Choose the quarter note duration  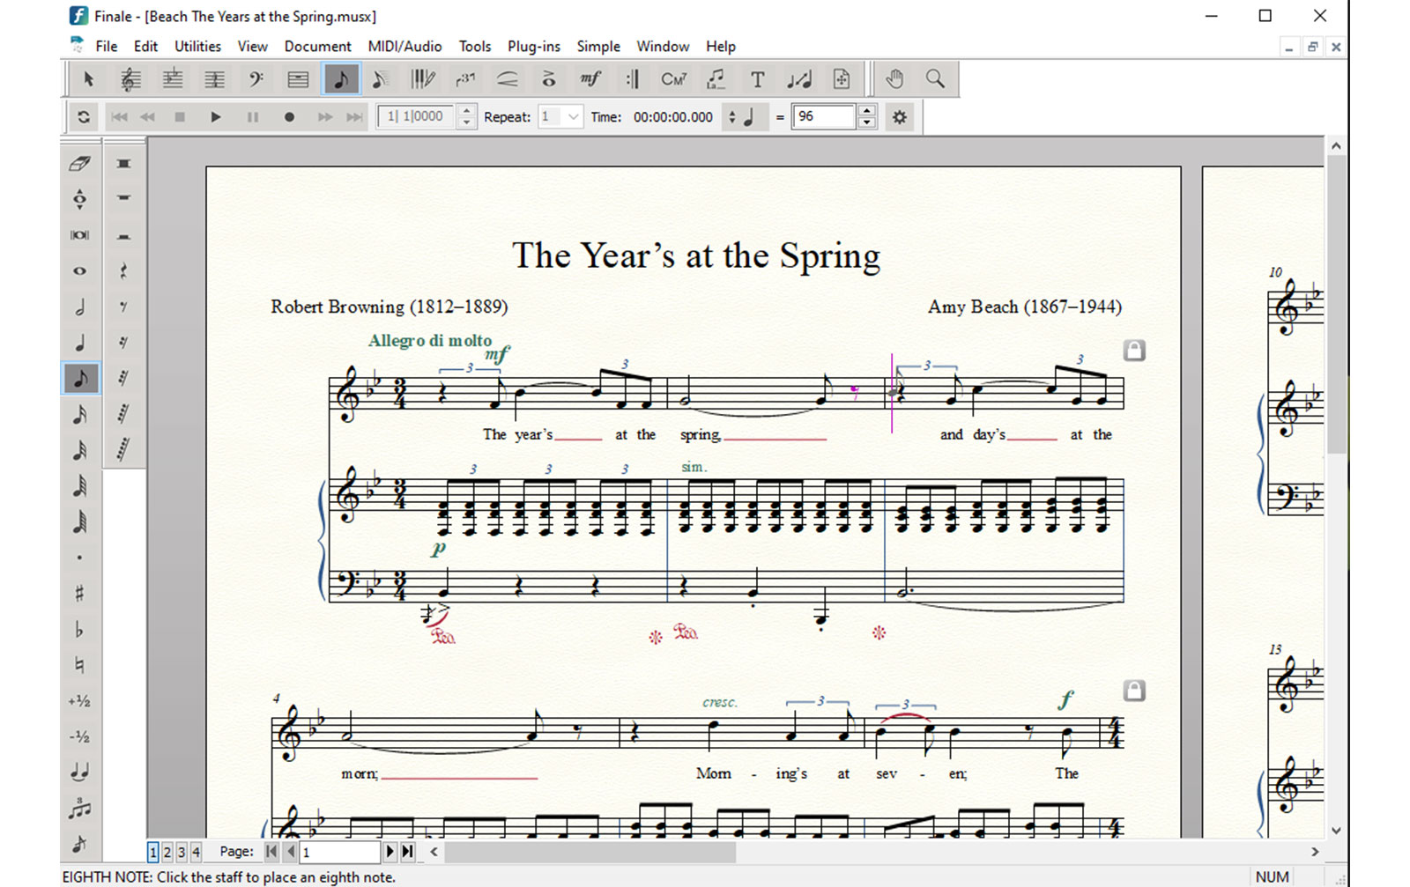pyautogui.click(x=79, y=343)
